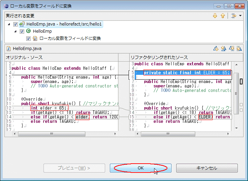Toggle HelloEmp class checkbox

click(x=22, y=31)
